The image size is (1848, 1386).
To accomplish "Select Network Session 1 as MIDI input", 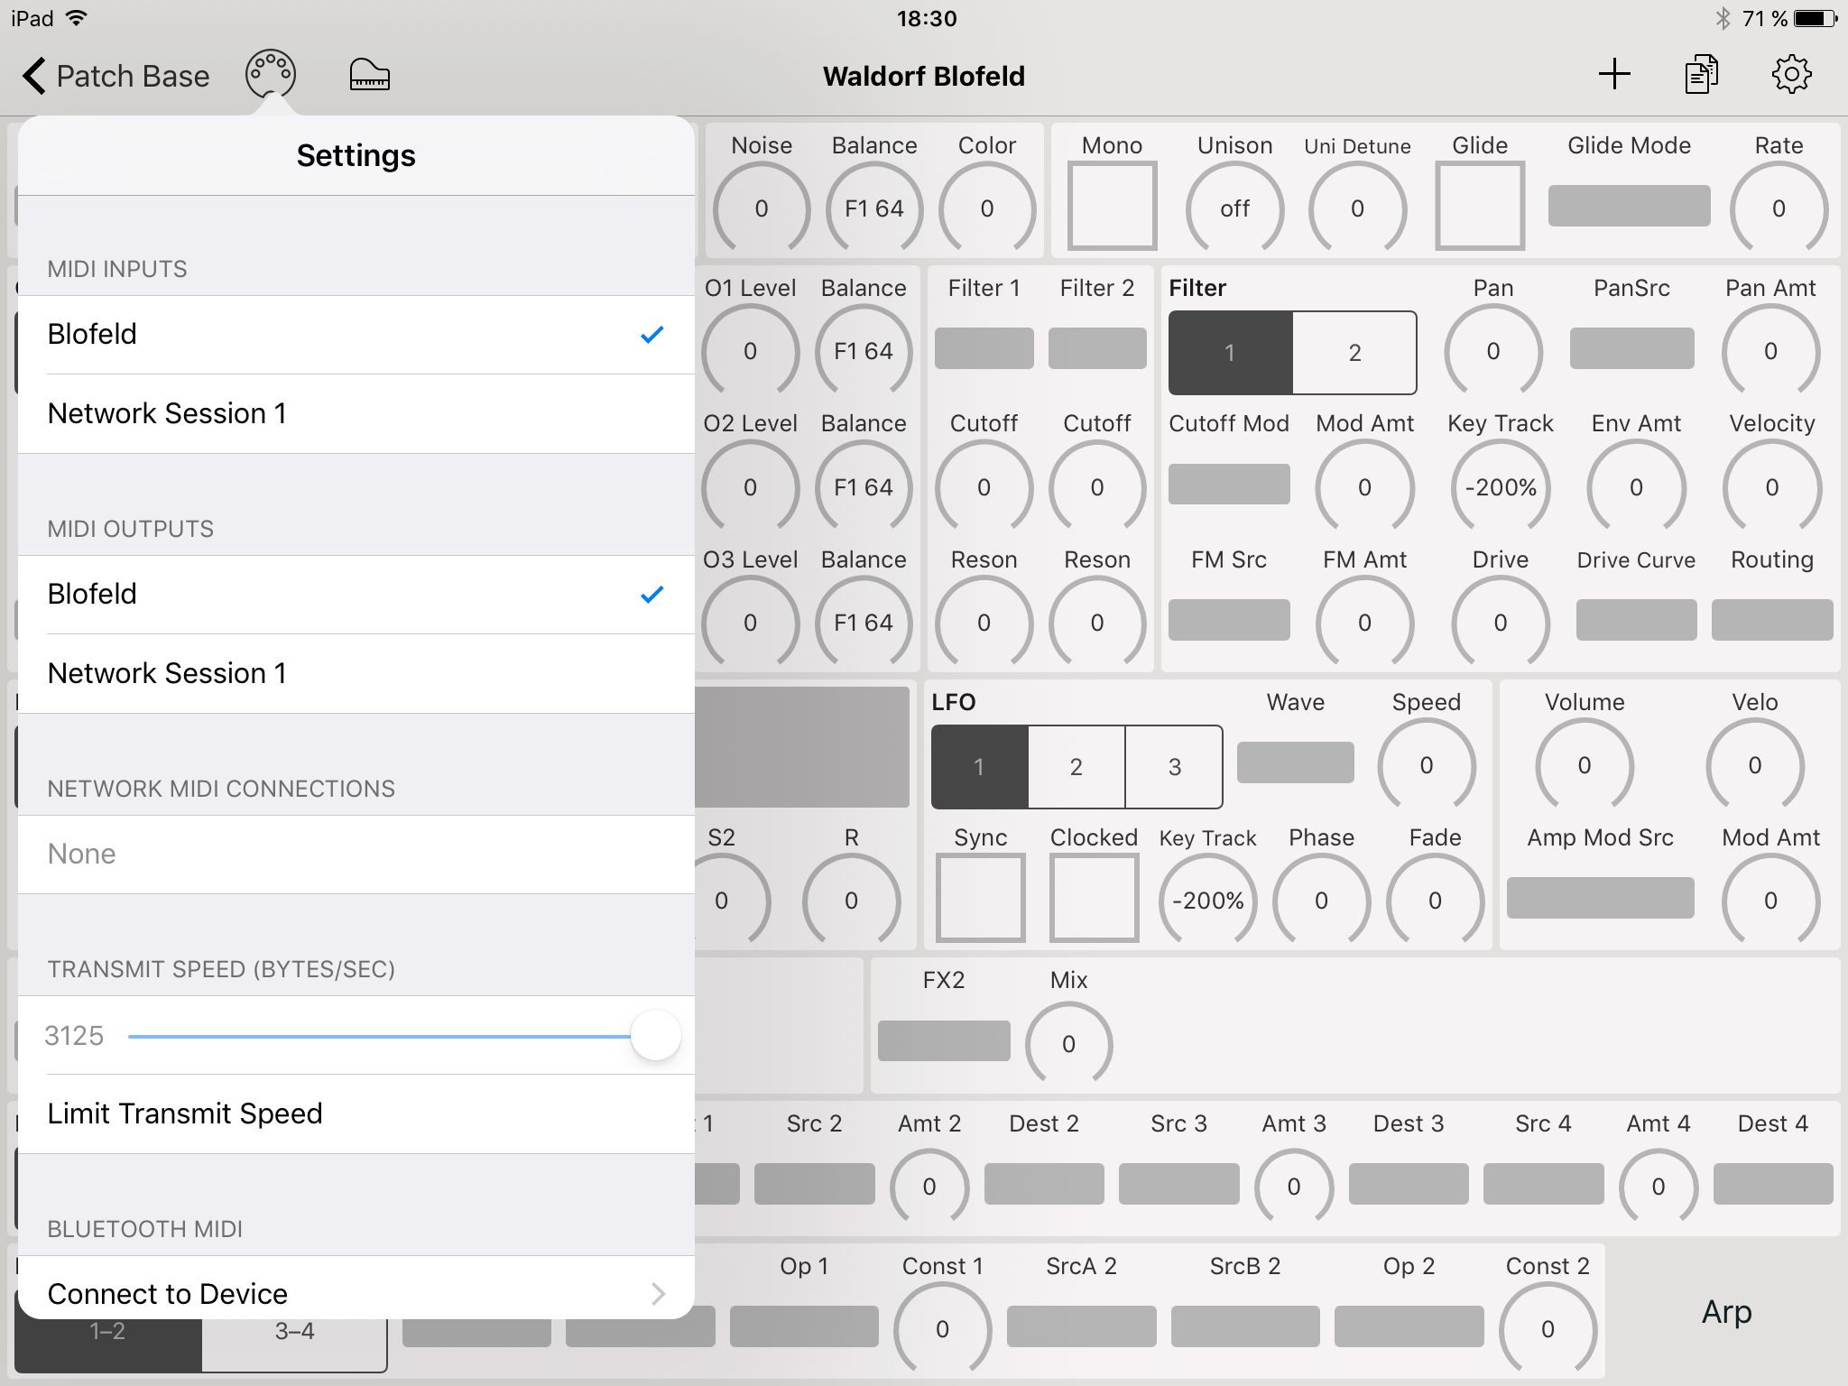I will 356,413.
